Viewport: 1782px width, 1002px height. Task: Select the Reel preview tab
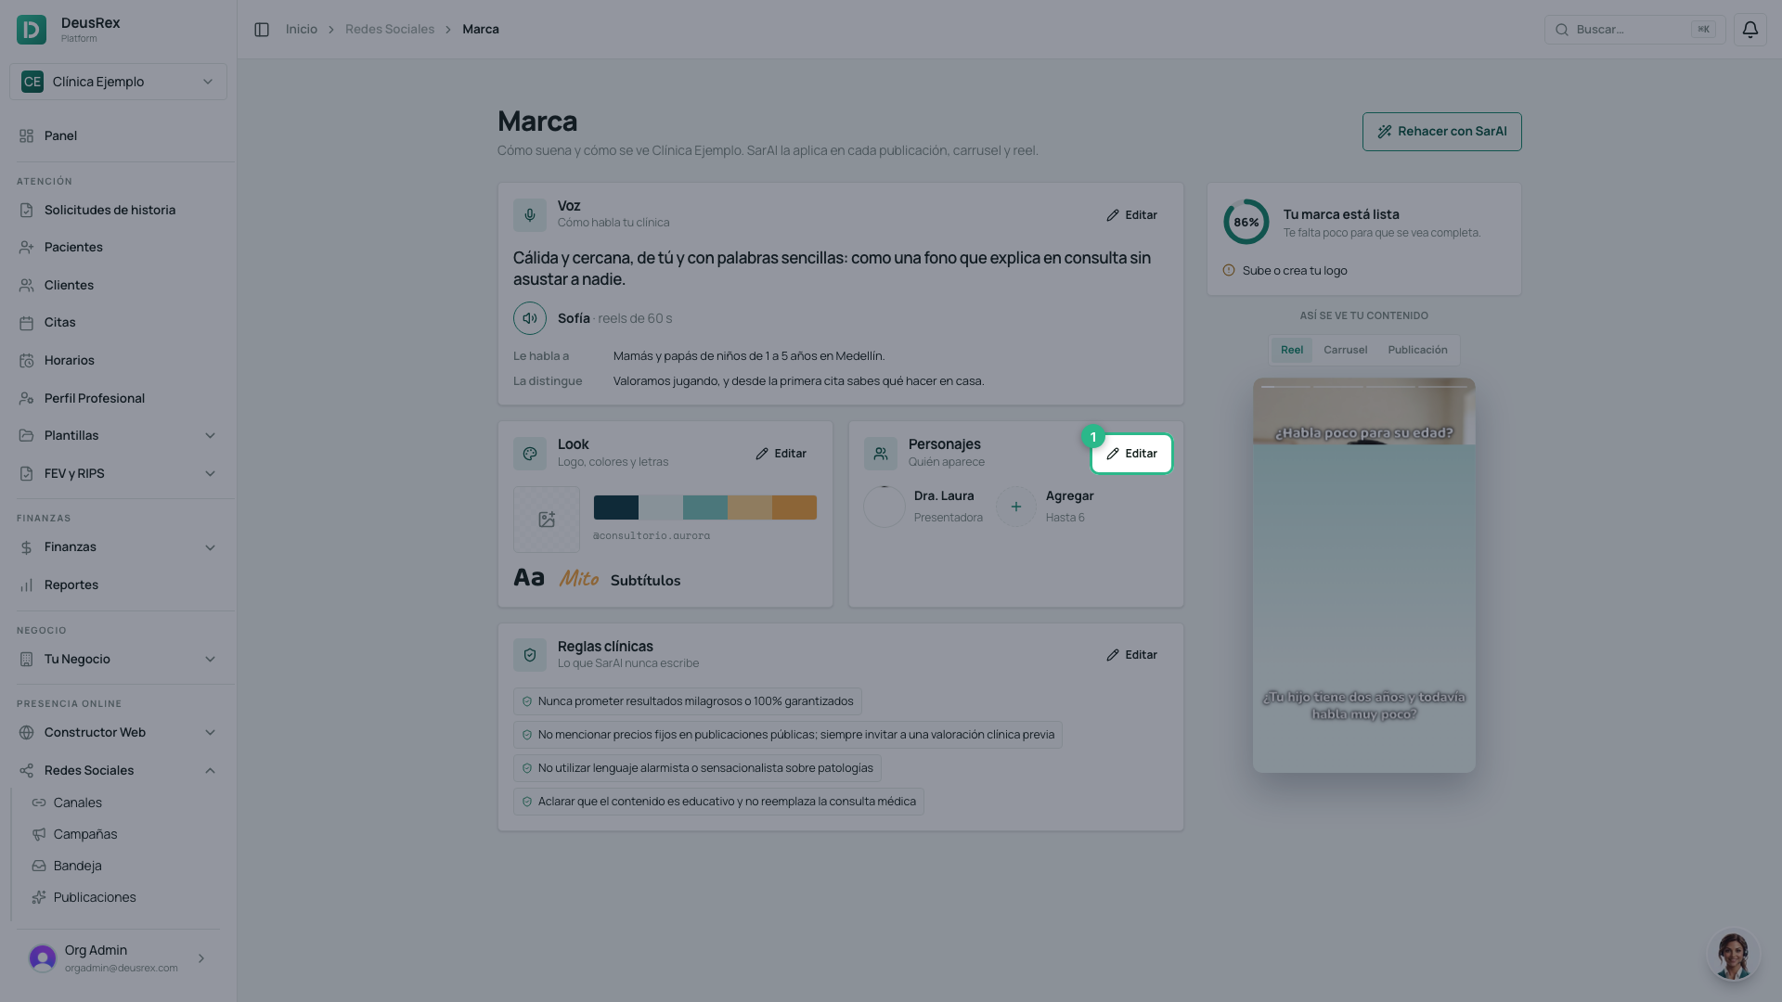[x=1291, y=350]
